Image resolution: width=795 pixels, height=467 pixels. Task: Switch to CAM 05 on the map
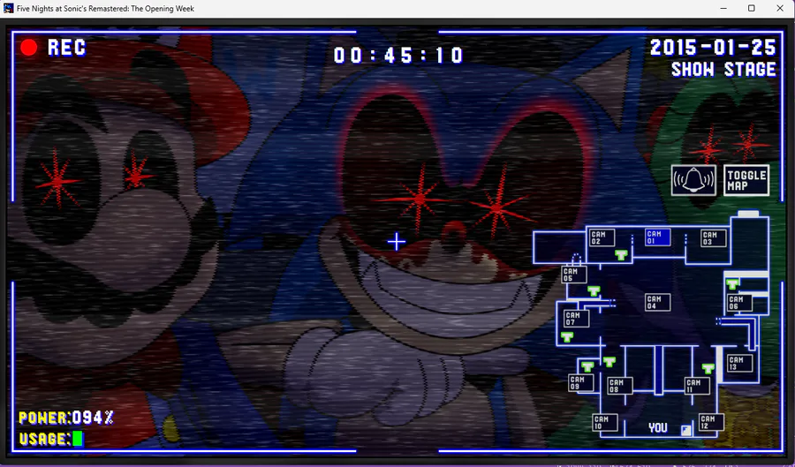click(x=574, y=275)
